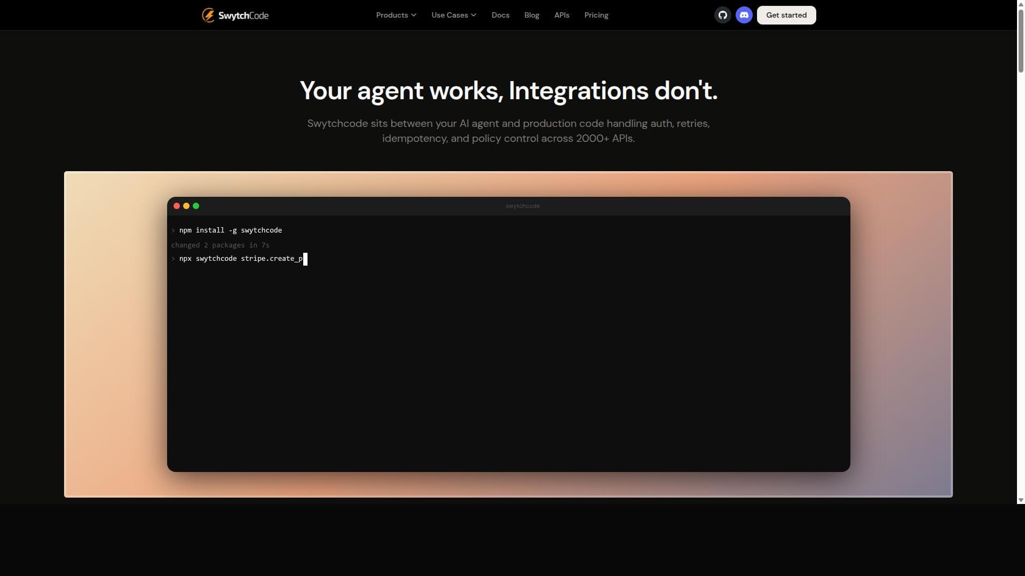Image resolution: width=1025 pixels, height=576 pixels.
Task: Click the green terminal window dot
Action: pyautogui.click(x=196, y=206)
